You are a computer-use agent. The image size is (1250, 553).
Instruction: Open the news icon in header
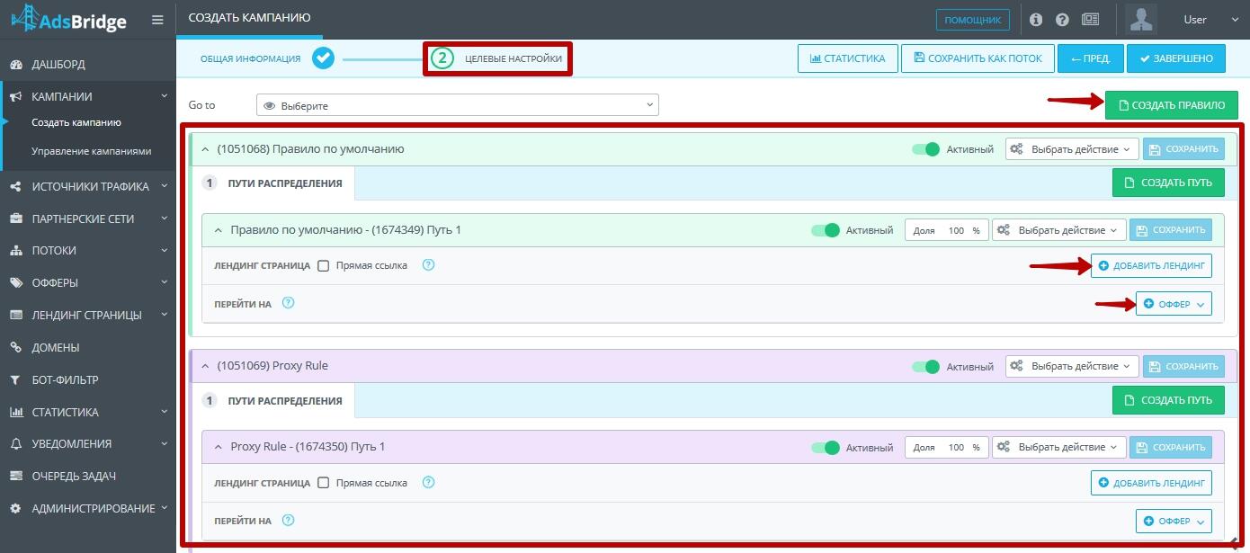coord(1090,19)
